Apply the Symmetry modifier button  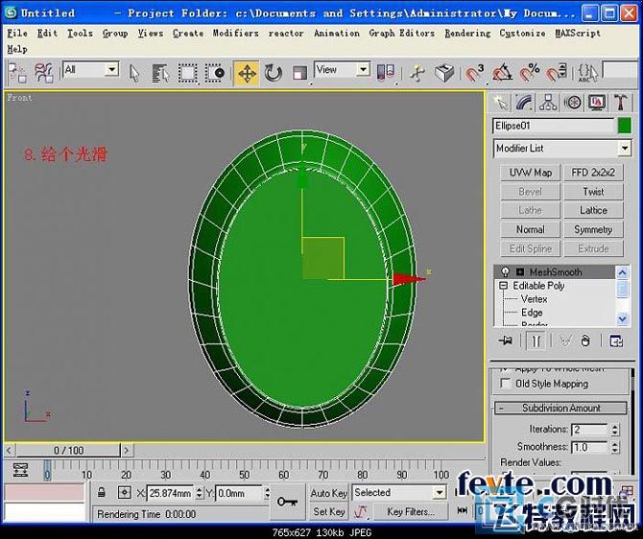593,229
